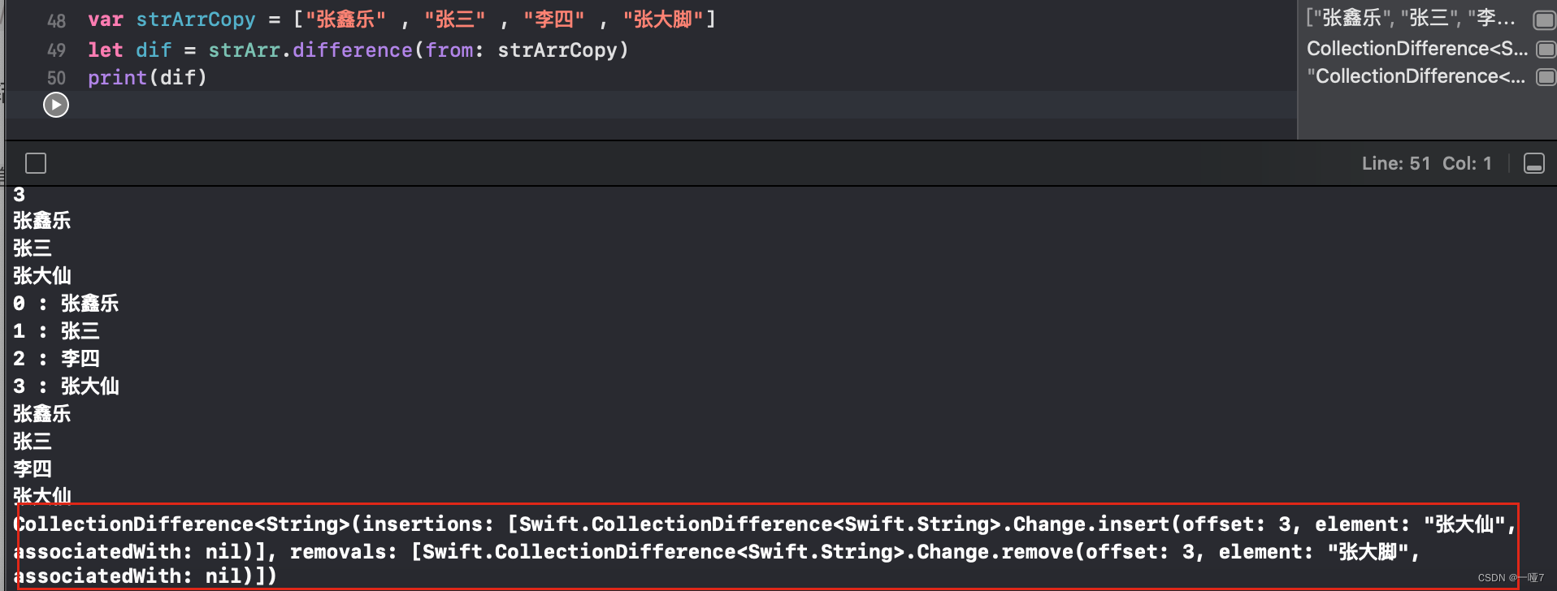1557x591 pixels.
Task: Quick Look the quoted "CollectionDifference<..." result
Action: [1543, 76]
